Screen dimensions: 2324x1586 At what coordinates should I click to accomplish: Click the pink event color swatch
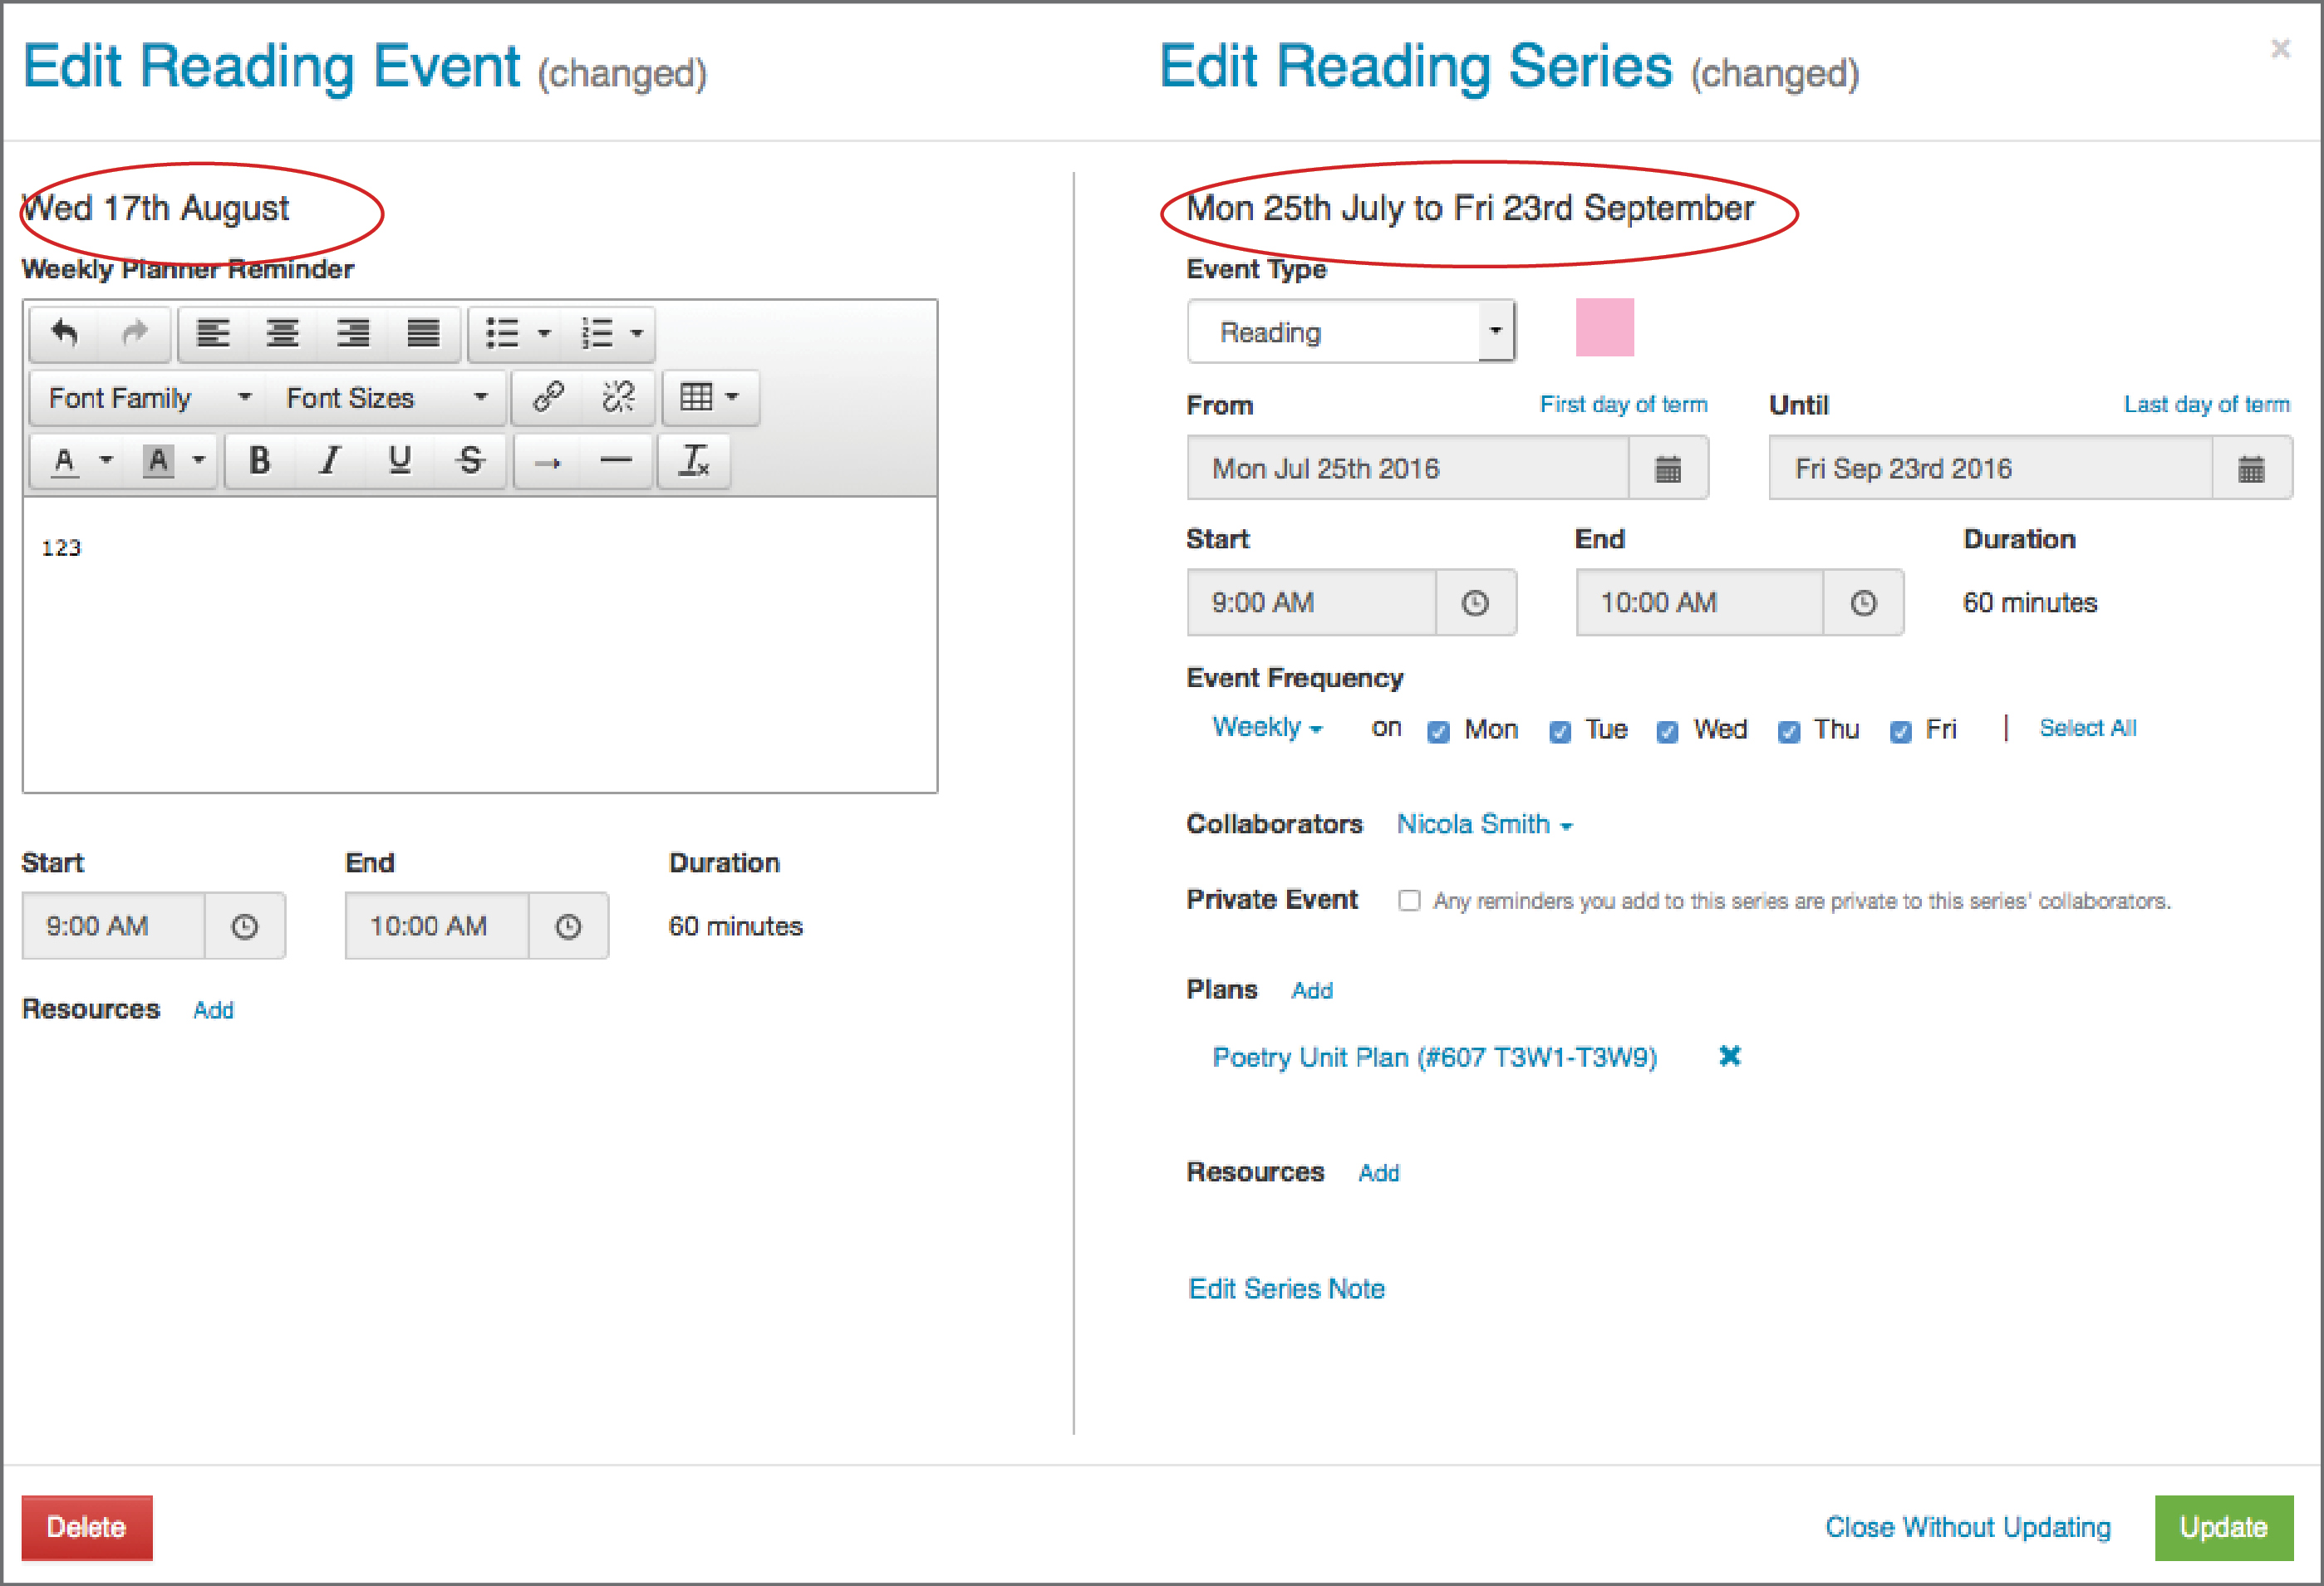tap(1604, 327)
